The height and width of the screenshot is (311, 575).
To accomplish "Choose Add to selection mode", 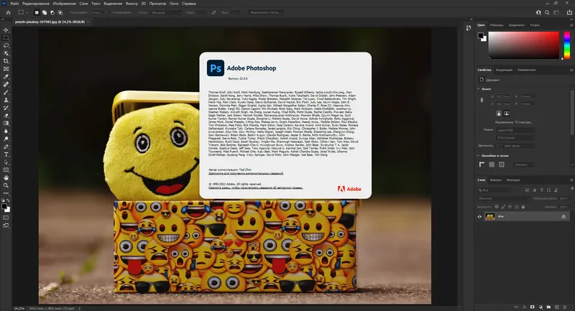I will [45, 12].
